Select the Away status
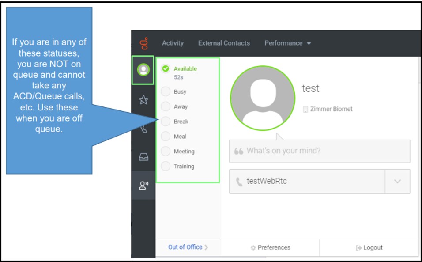This screenshot has height=262, width=422. (x=179, y=106)
